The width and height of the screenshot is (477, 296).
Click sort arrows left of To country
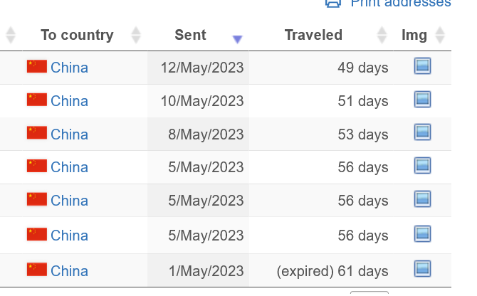(11, 35)
